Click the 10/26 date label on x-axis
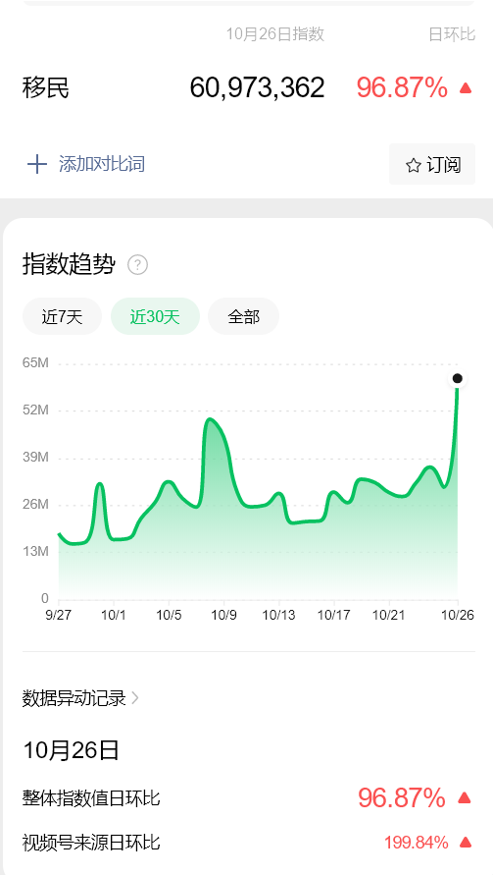The width and height of the screenshot is (493, 875). pos(458,615)
